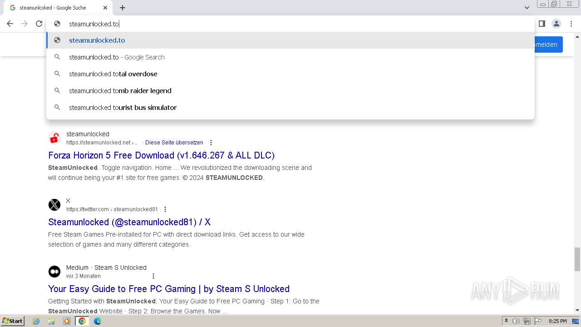Reload the current page
This screenshot has height=327, width=581.
coord(39,24)
